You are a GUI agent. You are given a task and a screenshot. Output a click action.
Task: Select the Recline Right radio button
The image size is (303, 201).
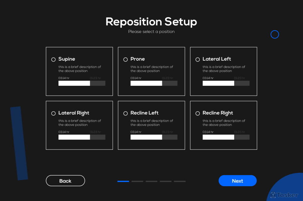click(198, 113)
